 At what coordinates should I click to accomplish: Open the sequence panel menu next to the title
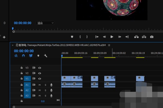click(109, 45)
